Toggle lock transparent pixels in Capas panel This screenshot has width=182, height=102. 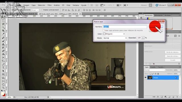click(x=150, y=74)
